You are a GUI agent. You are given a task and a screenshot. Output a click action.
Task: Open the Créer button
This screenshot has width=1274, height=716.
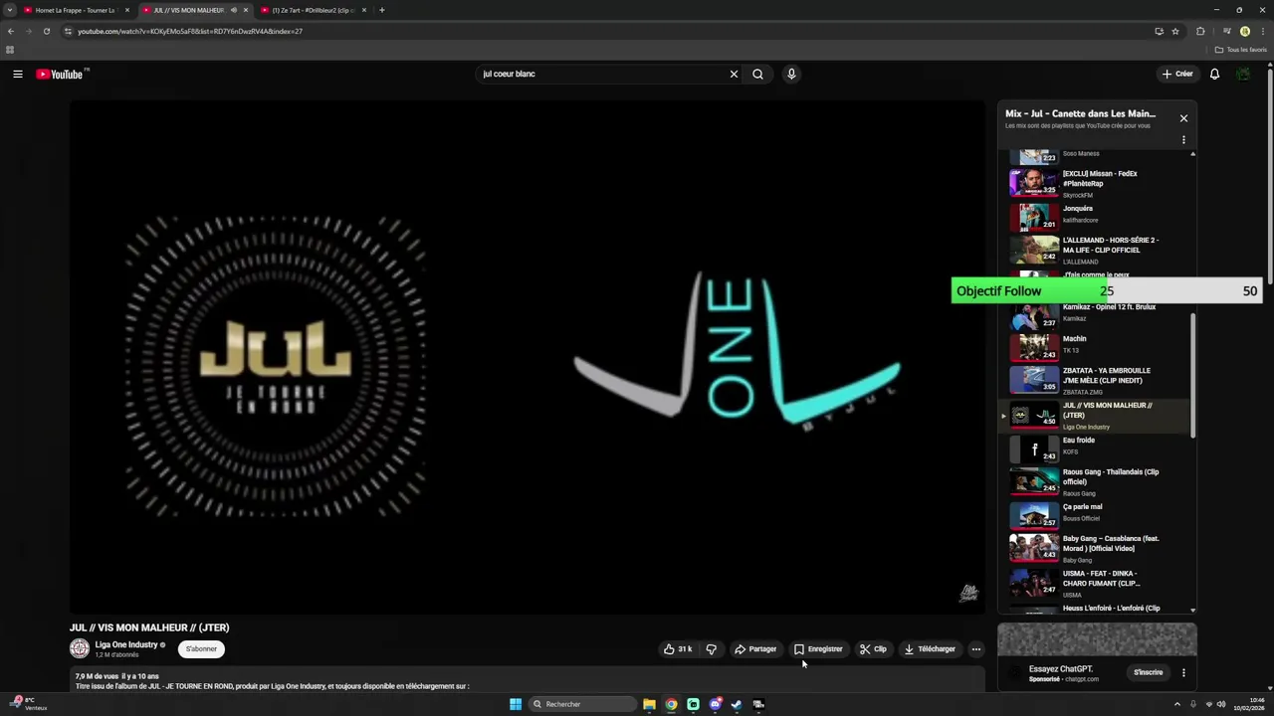(1177, 74)
